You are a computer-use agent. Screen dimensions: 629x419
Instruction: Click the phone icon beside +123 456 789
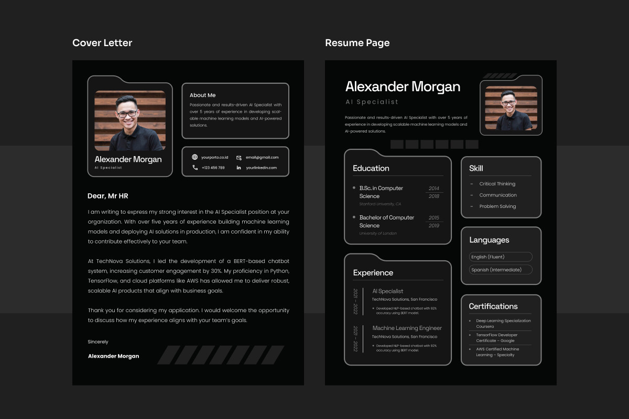(x=195, y=168)
